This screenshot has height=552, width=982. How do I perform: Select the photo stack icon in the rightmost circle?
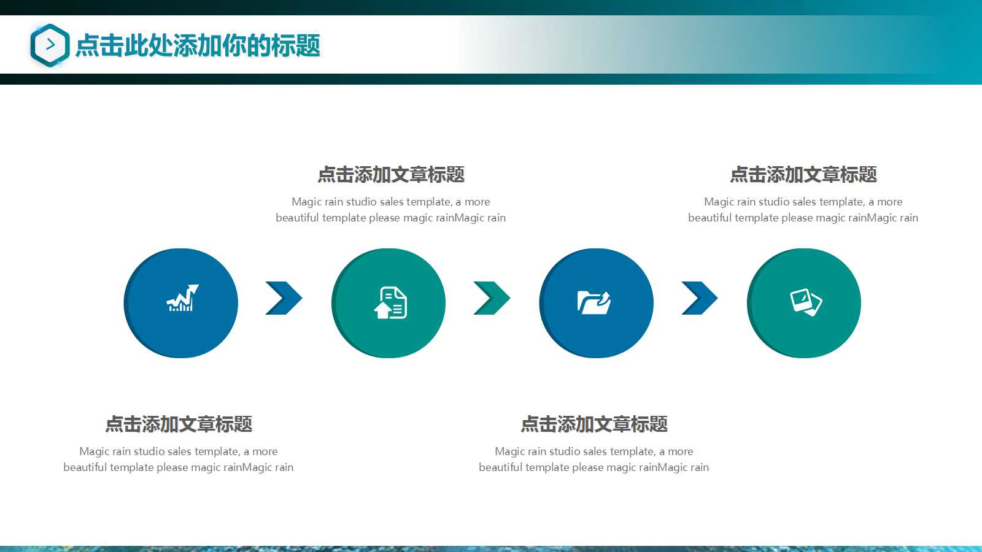tap(805, 302)
